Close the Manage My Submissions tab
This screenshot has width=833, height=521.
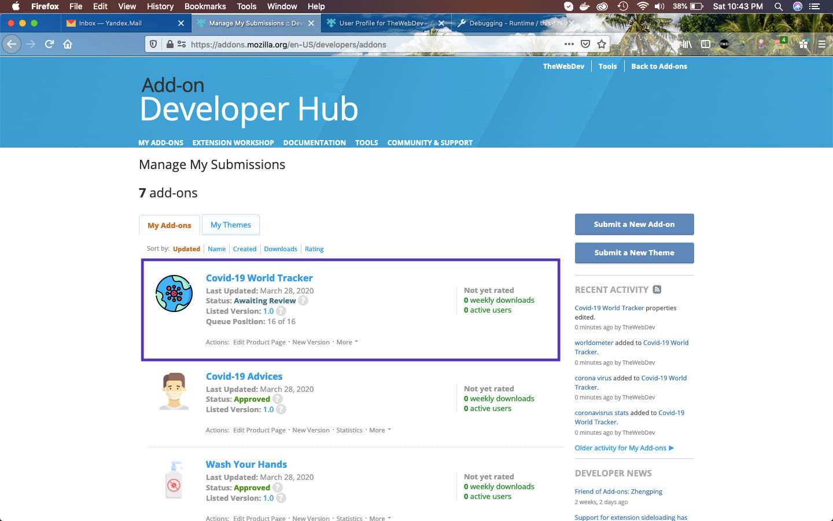pyautogui.click(x=311, y=23)
